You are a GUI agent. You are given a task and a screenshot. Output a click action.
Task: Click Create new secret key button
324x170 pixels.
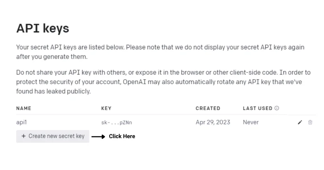click(53, 136)
